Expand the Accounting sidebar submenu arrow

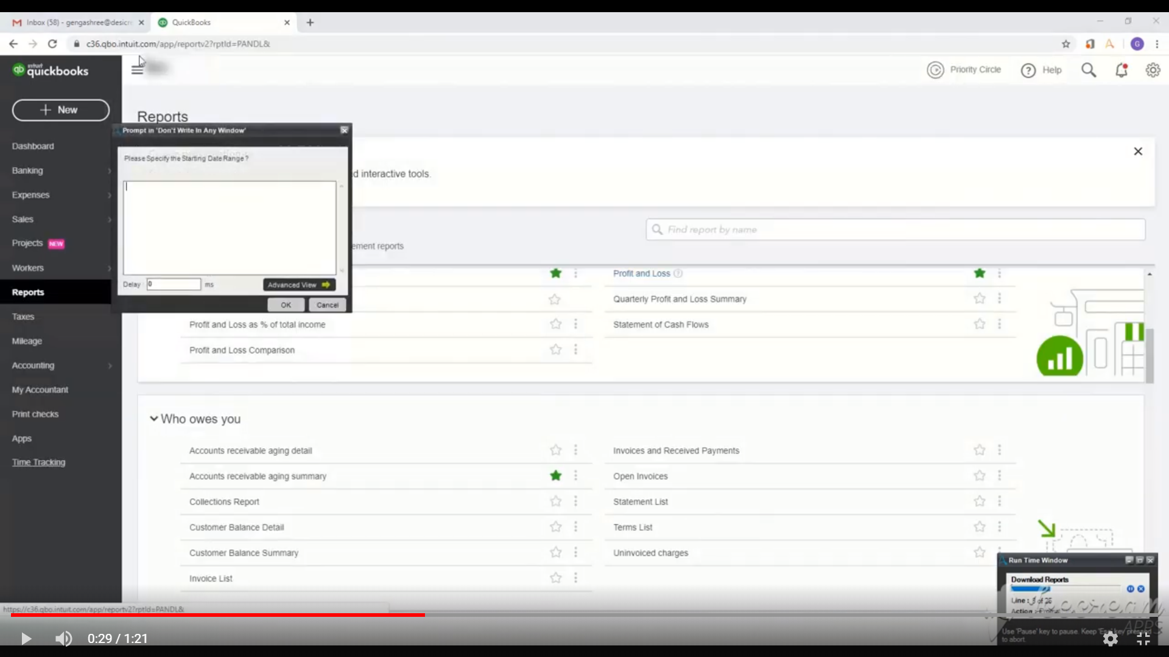tap(110, 366)
